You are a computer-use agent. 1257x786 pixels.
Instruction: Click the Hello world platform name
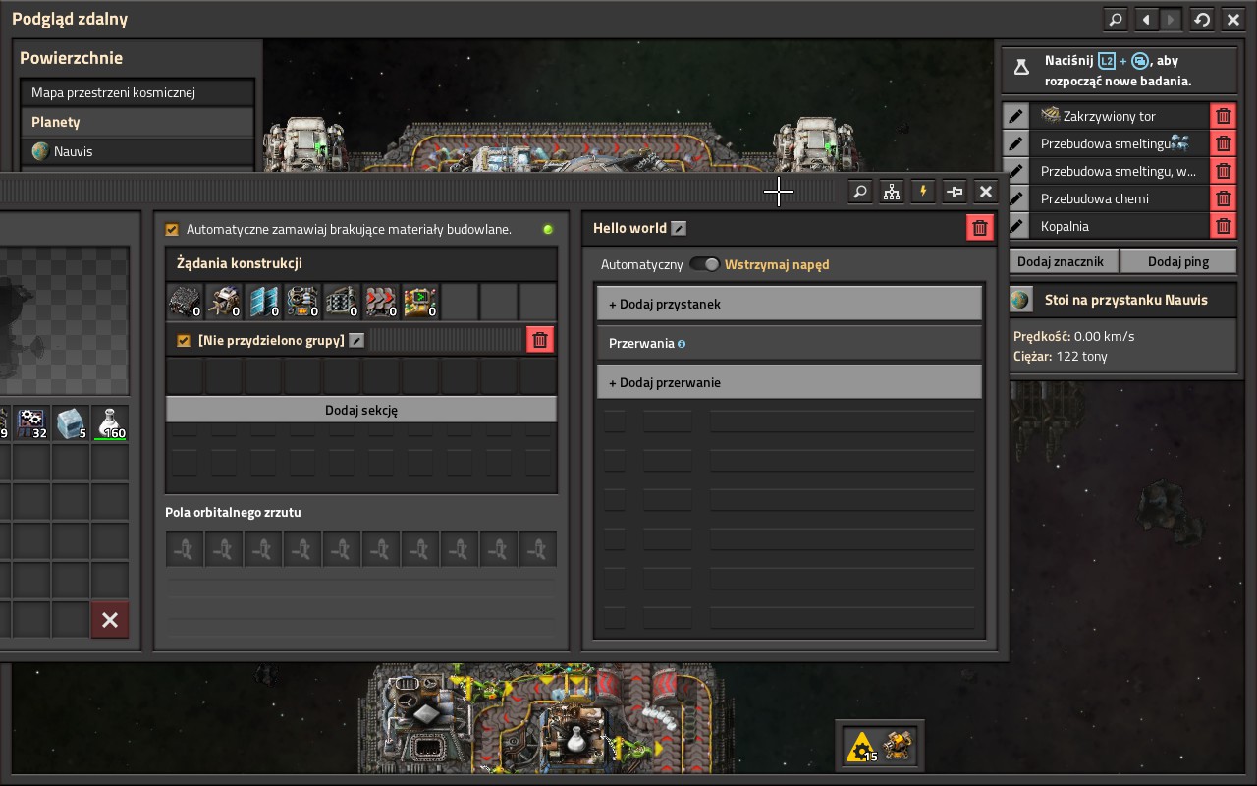[x=629, y=228]
